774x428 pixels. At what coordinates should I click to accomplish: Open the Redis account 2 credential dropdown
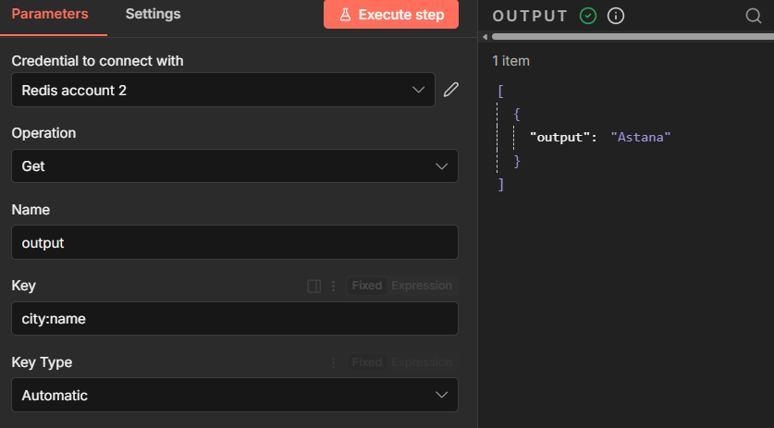pos(223,90)
